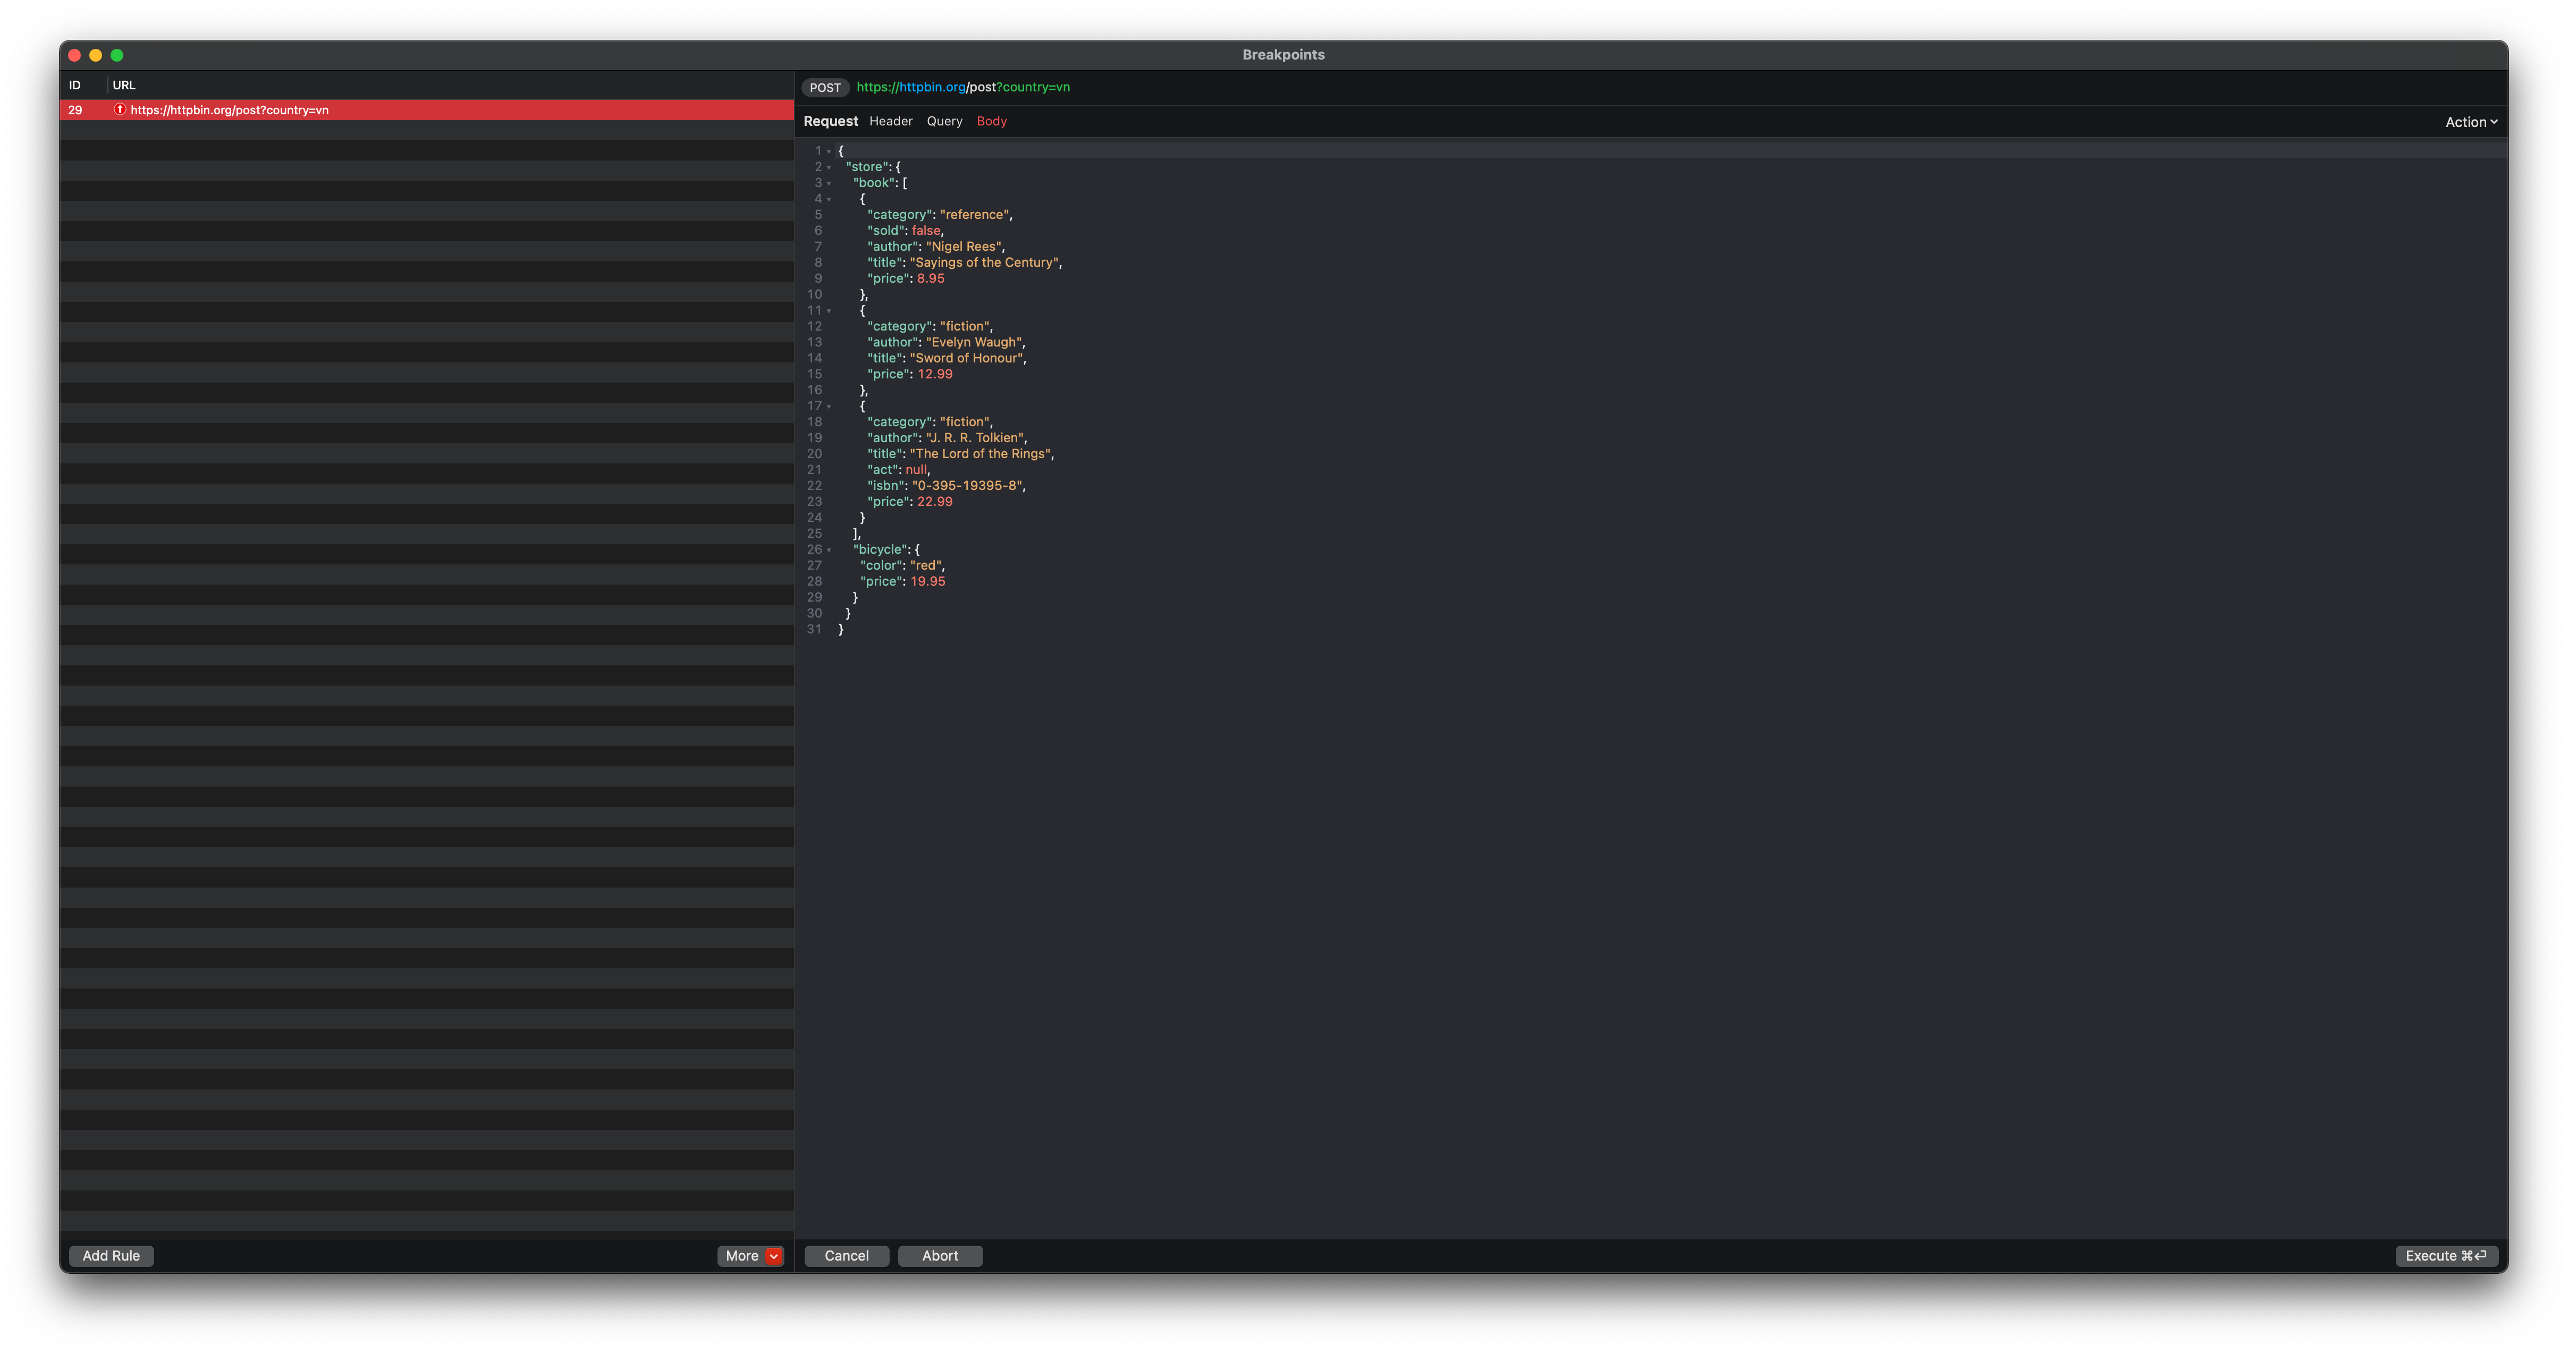Collapse the "store" object at line 2
2568x1352 pixels.
click(x=830, y=167)
